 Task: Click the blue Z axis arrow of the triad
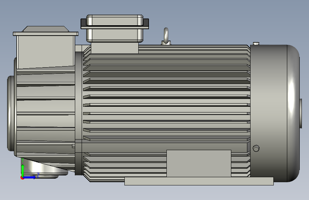pos(30,177)
